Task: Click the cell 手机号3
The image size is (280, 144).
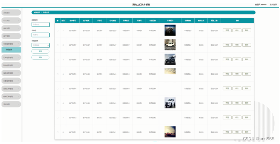Action: (100, 103)
